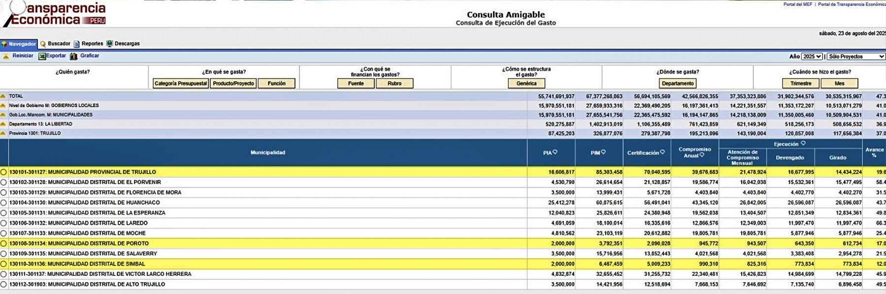The height and width of the screenshot is (294, 886).
Task: Click the help bubble icon next to PIA
Action: 555,152
